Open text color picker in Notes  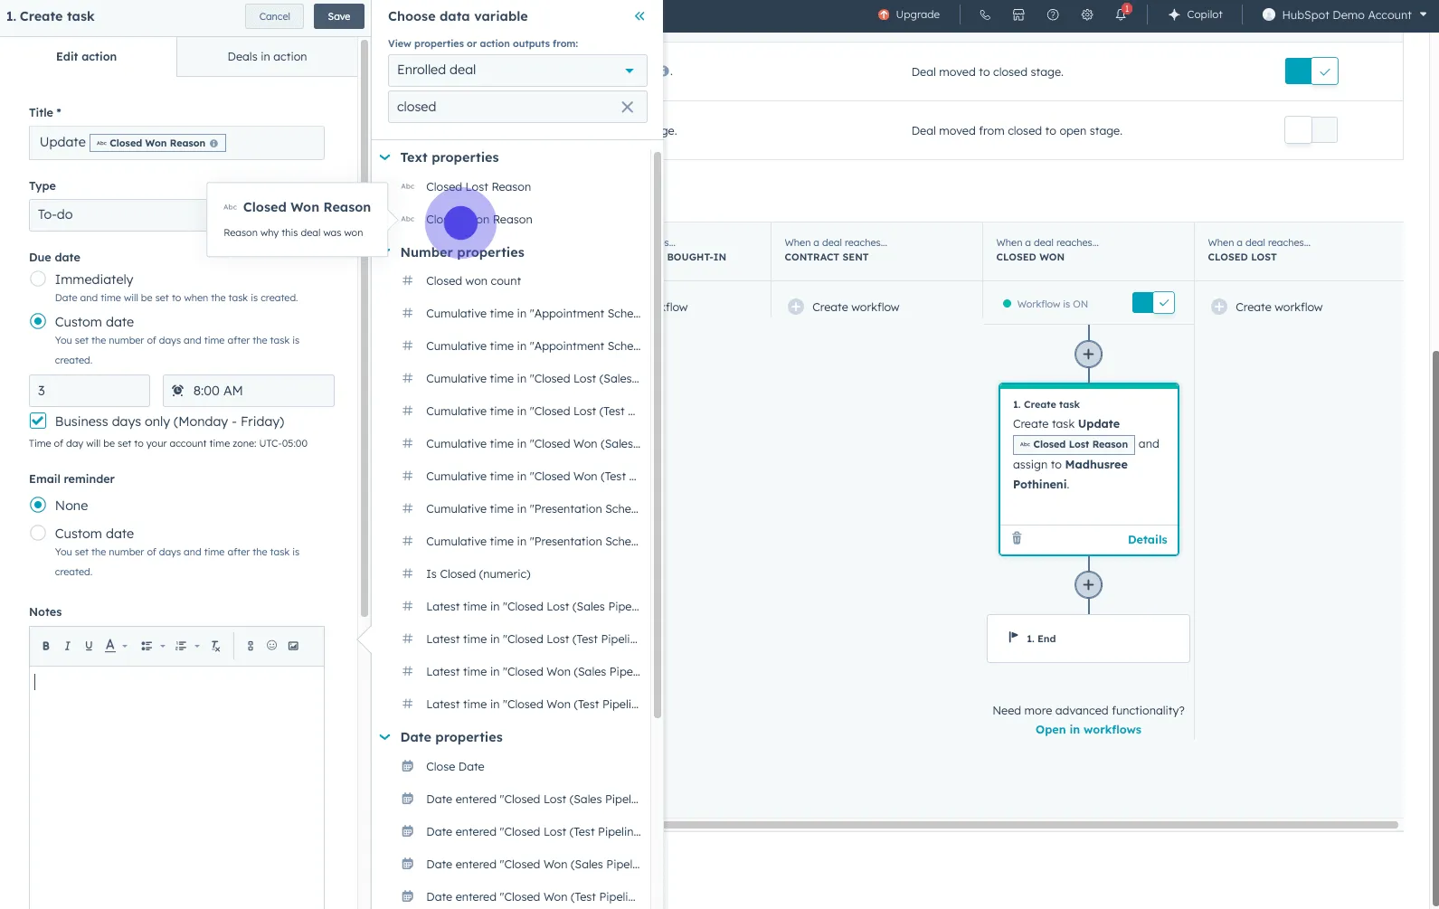pyautogui.click(x=115, y=646)
